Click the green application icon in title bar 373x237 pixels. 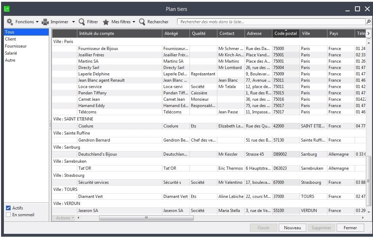[7, 9]
